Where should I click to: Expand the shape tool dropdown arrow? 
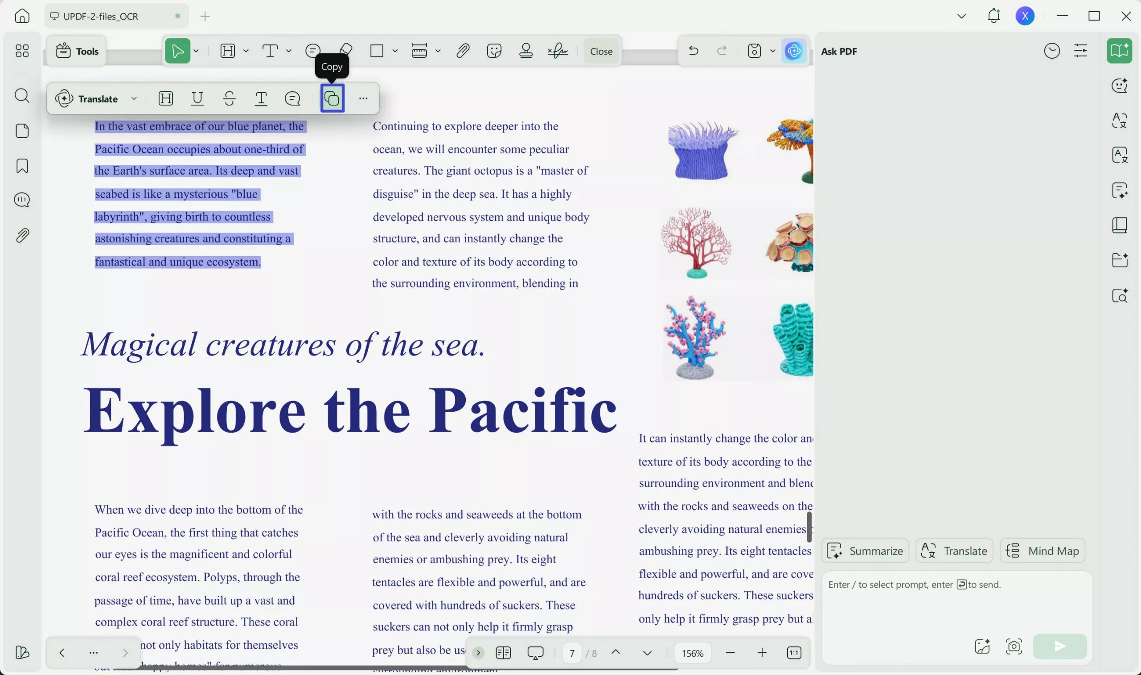point(395,50)
